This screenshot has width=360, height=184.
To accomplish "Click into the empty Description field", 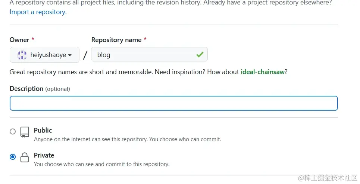I will 173,103.
